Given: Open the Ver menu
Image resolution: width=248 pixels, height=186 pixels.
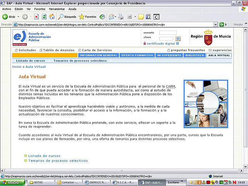Looking at the screenshot, I should pos(29,9).
